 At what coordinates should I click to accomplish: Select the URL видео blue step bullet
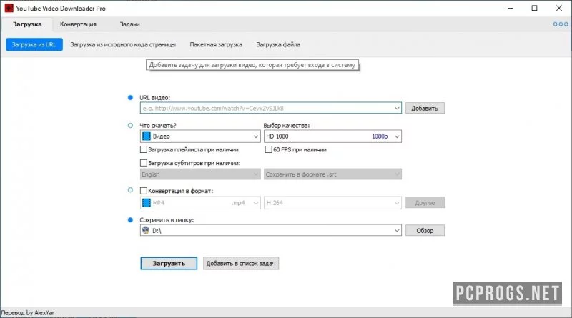pyautogui.click(x=130, y=97)
